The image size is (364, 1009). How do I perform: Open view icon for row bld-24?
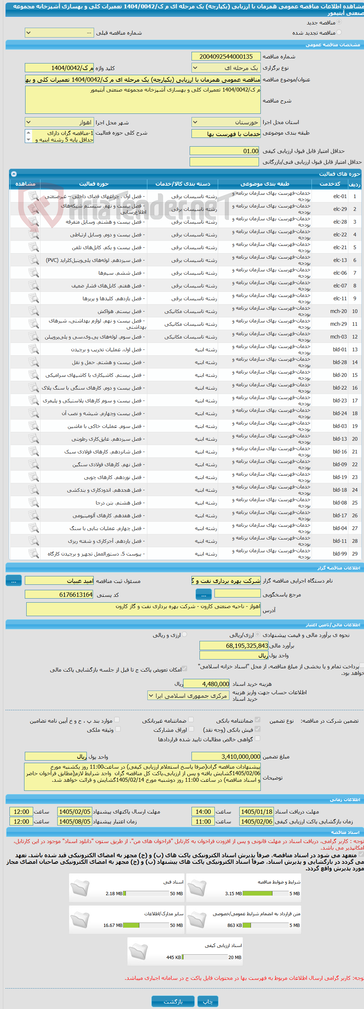click(x=34, y=413)
